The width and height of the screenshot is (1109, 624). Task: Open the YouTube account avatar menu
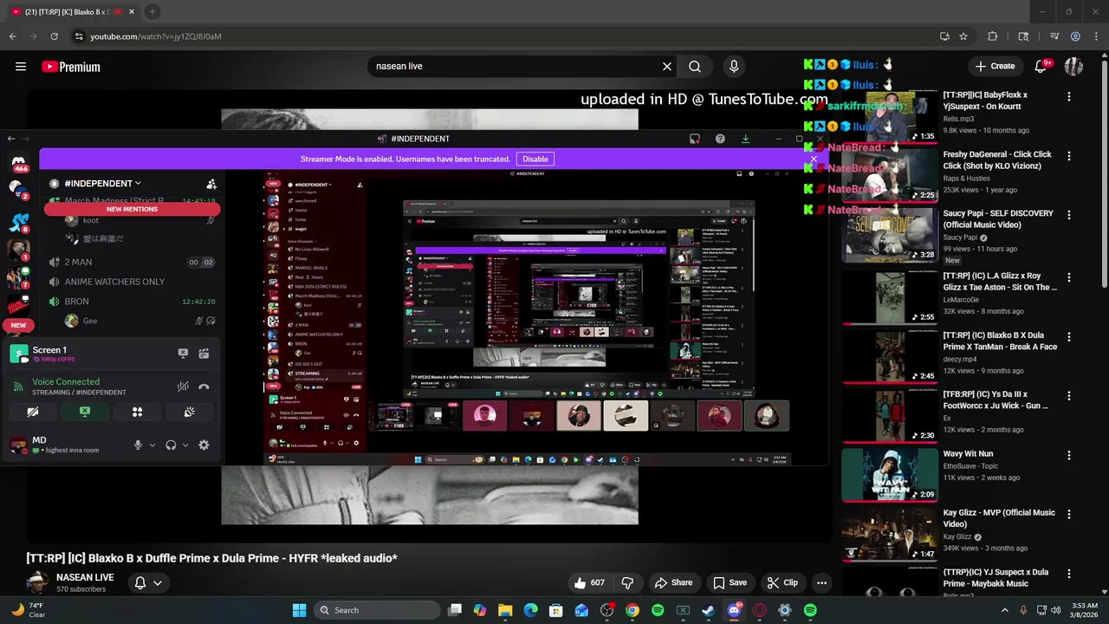tap(1073, 67)
